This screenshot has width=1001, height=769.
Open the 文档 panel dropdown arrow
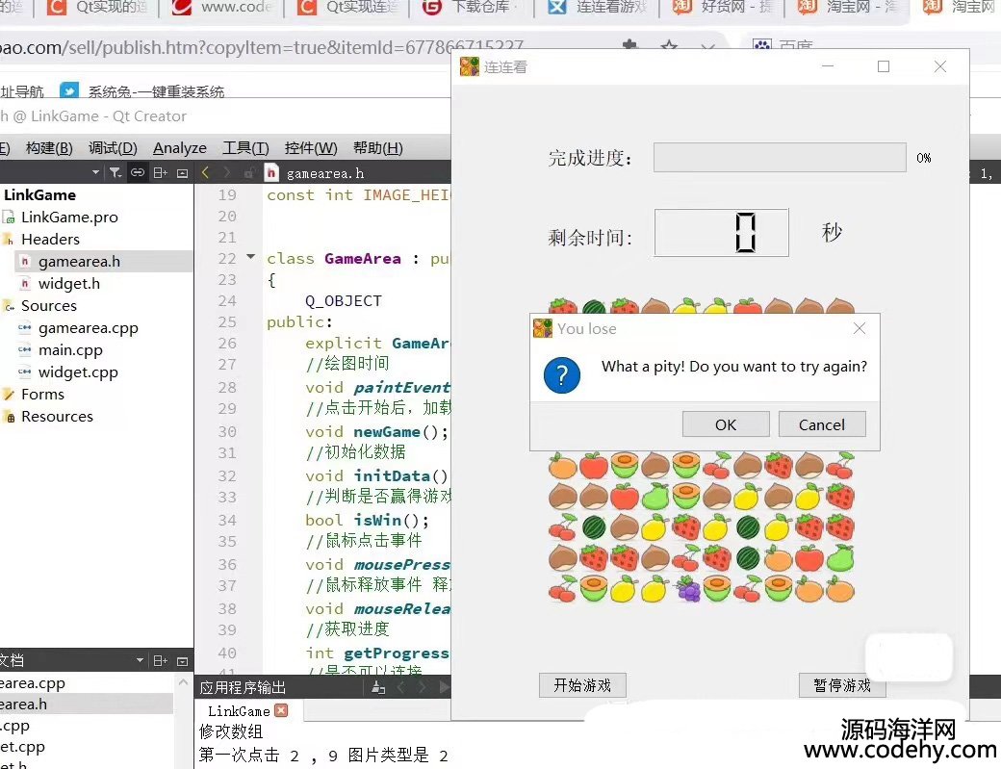point(140,660)
